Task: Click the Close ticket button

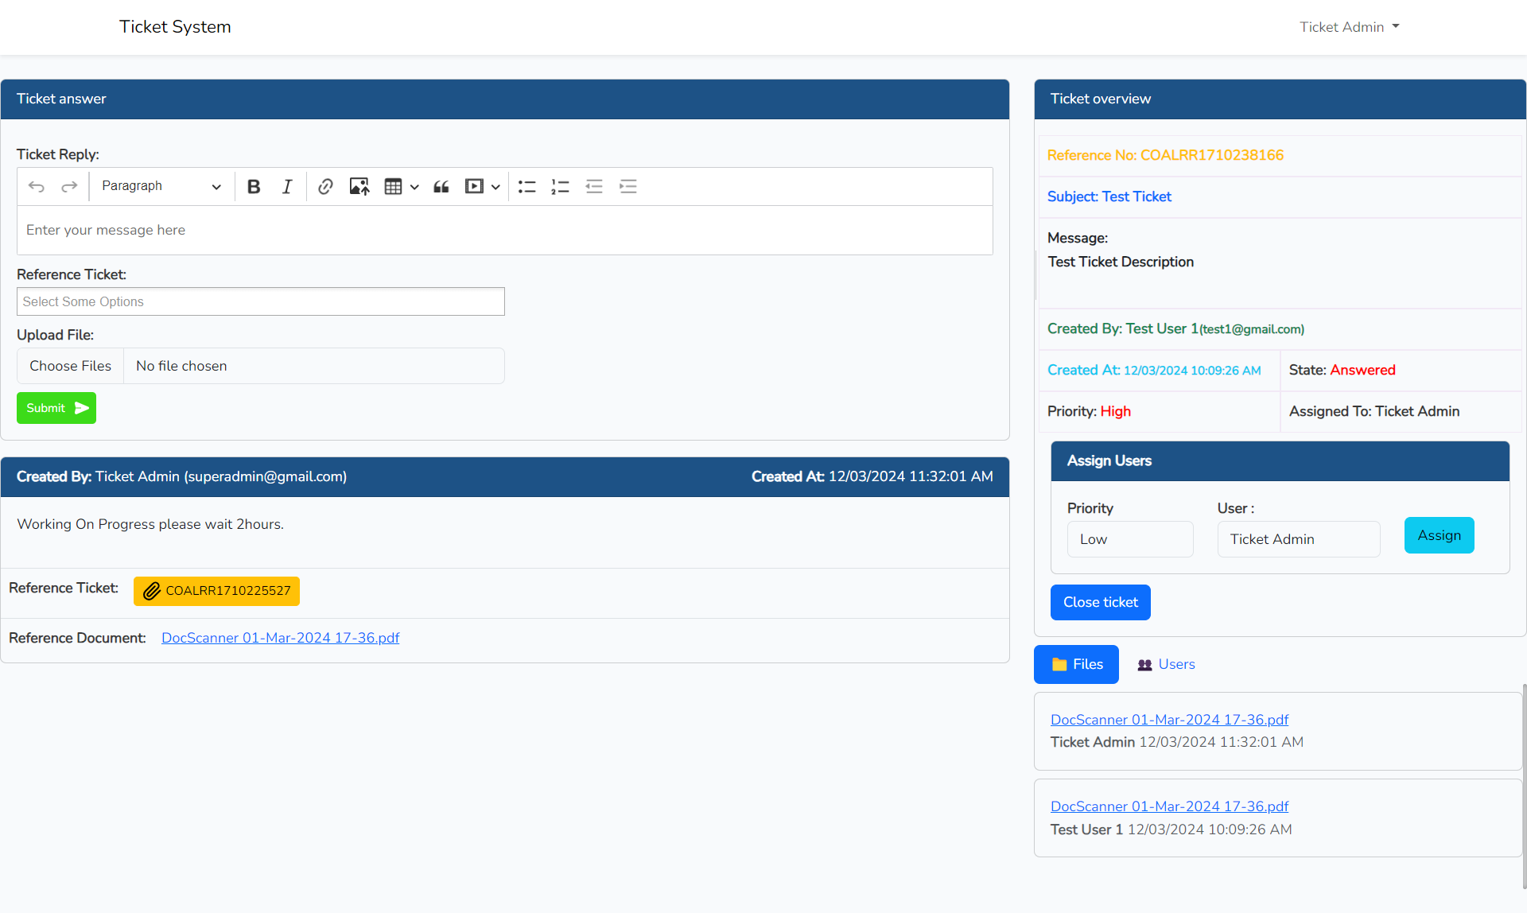Action: click(x=1100, y=602)
